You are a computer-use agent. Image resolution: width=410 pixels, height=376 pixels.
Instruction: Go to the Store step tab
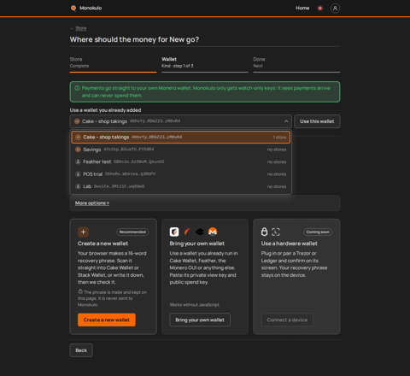coord(113,64)
